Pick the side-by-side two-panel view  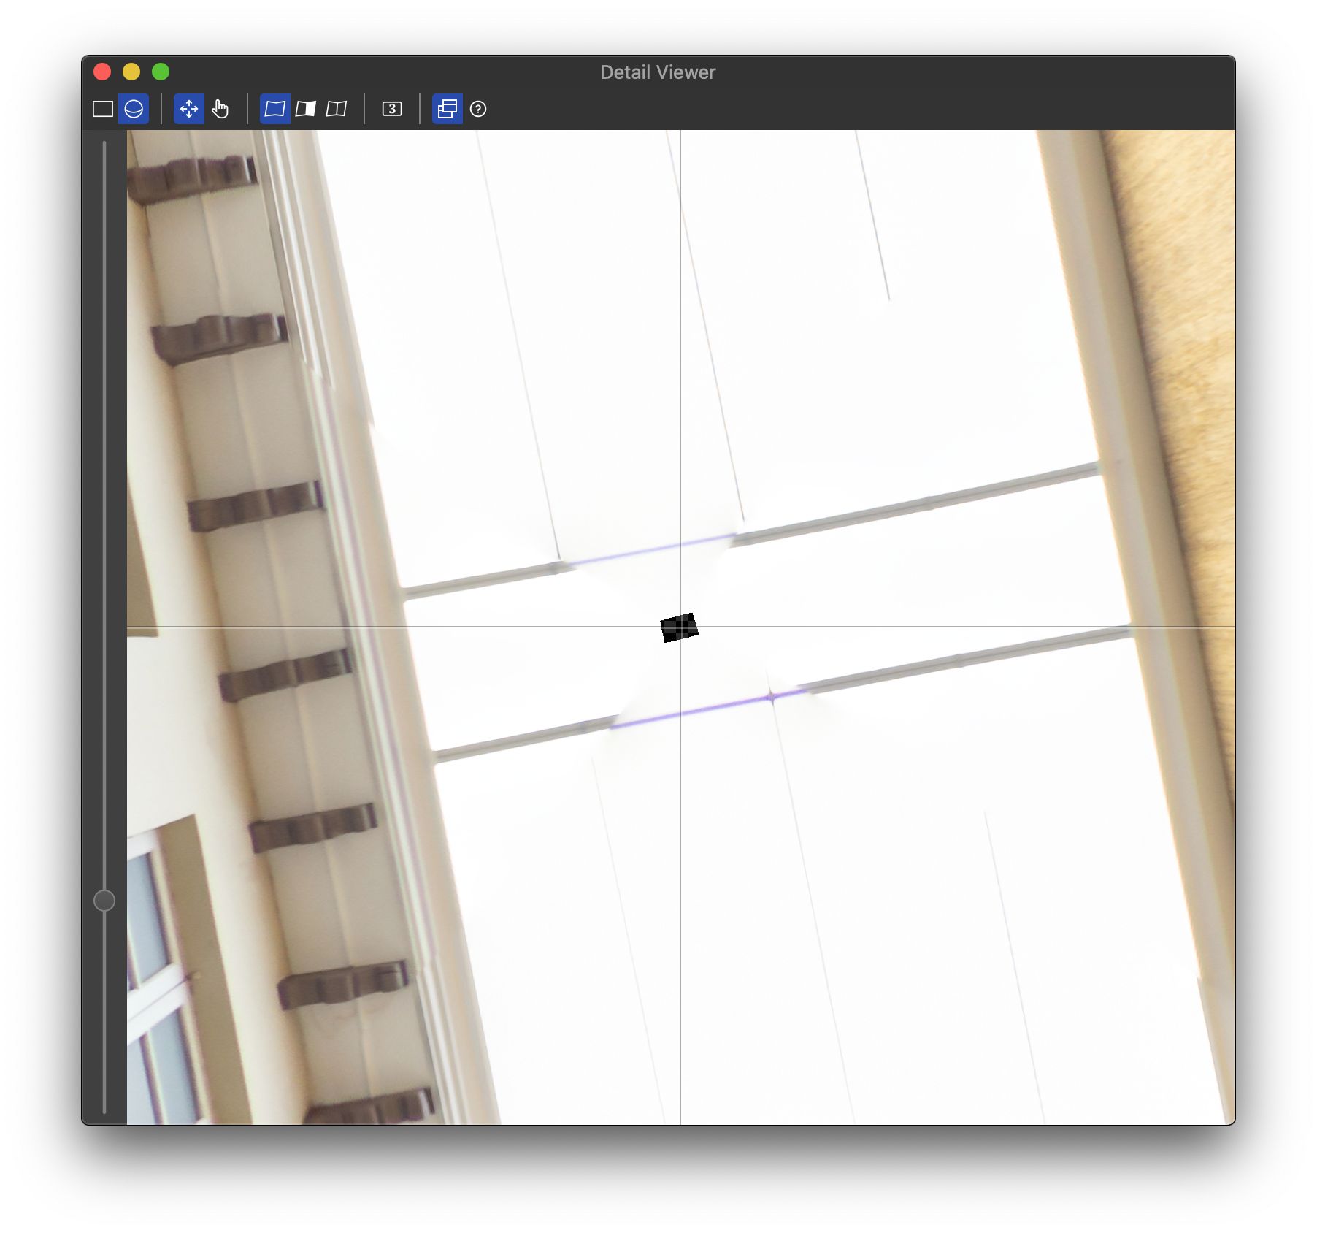tap(337, 109)
